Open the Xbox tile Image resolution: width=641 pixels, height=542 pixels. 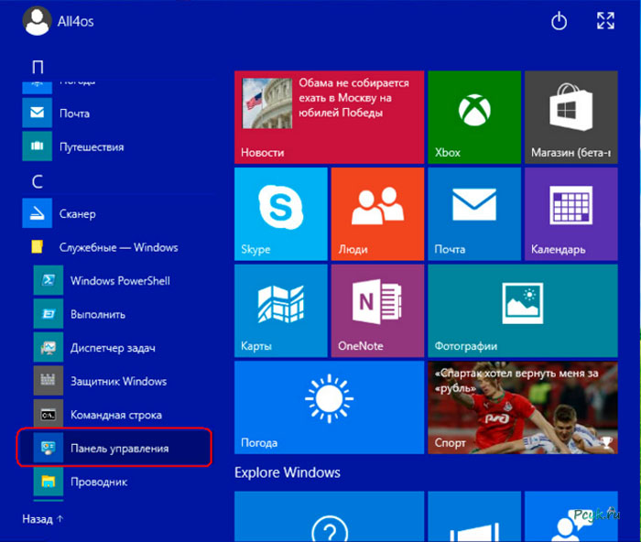pyautogui.click(x=474, y=117)
